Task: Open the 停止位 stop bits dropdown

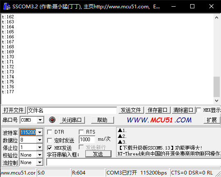Action: 40,147
